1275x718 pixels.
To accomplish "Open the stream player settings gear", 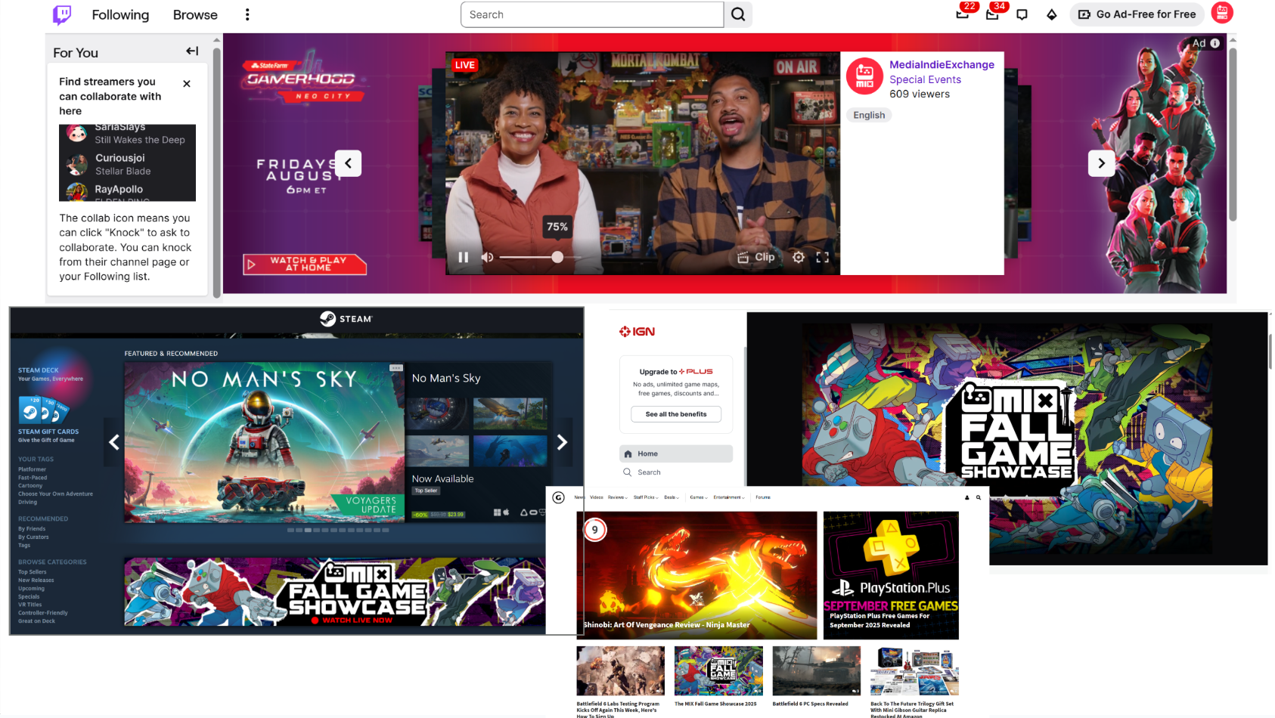I will tap(799, 257).
